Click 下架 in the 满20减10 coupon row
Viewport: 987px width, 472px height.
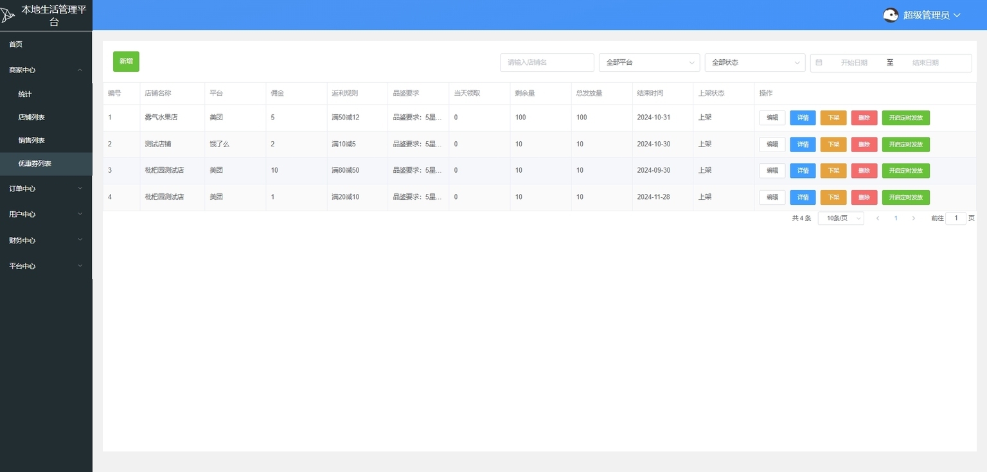point(833,197)
